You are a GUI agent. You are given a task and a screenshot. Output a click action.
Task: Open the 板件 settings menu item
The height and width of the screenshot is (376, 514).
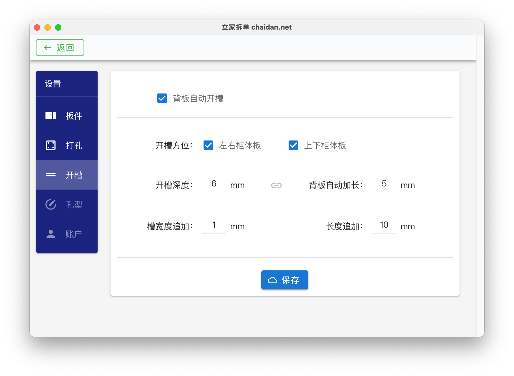pos(67,116)
